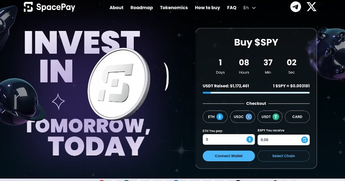Open the Telegram channel icon
This screenshot has height=181, width=345.
pyautogui.click(x=296, y=7)
